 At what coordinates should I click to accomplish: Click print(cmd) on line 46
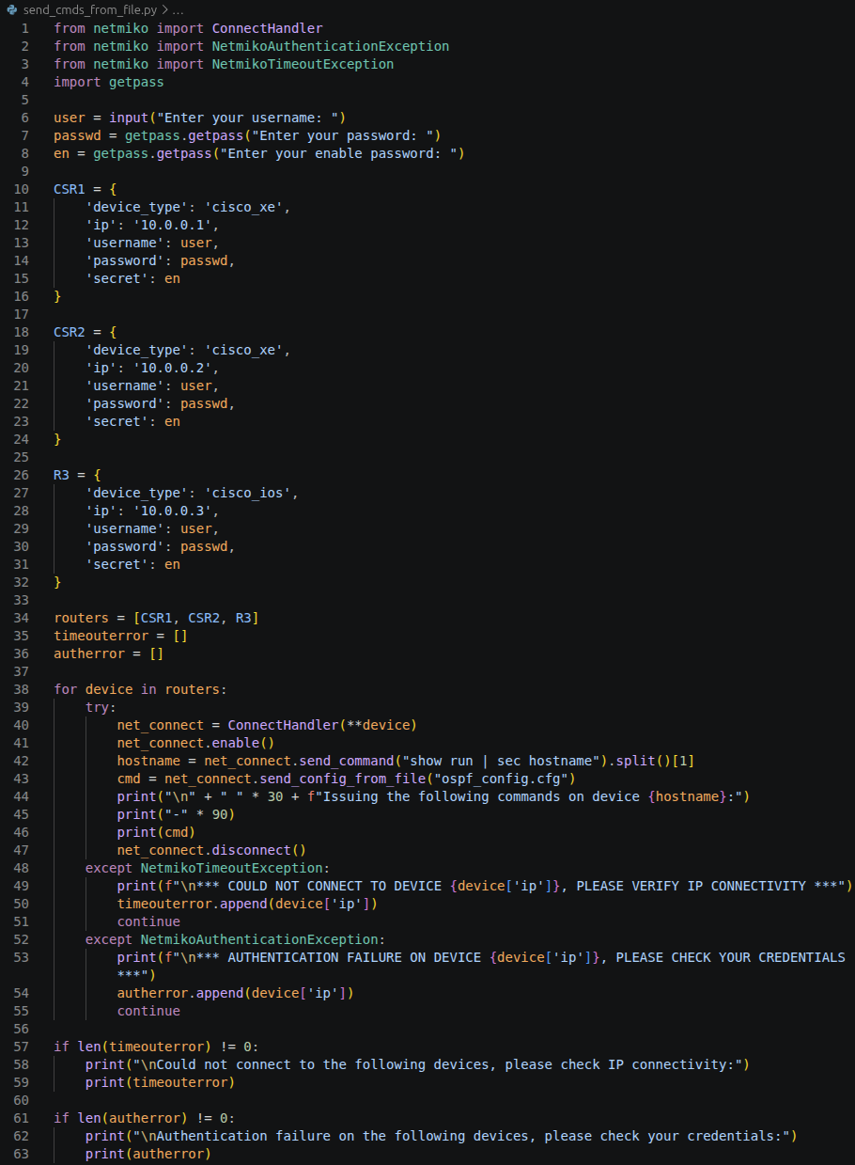pyautogui.click(x=156, y=832)
